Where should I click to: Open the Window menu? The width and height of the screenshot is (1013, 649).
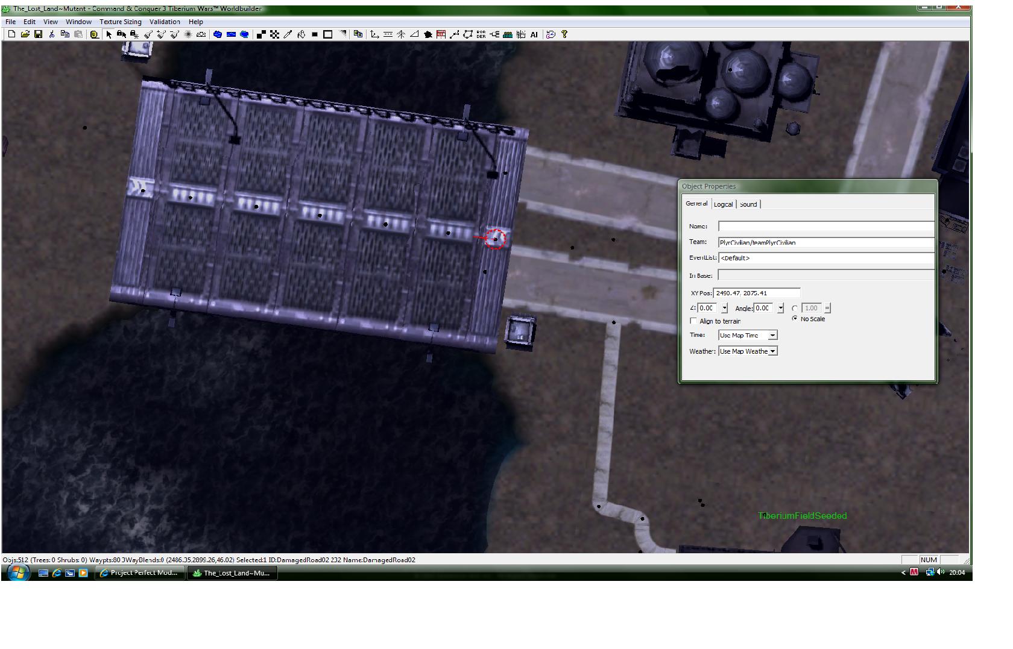click(x=78, y=22)
